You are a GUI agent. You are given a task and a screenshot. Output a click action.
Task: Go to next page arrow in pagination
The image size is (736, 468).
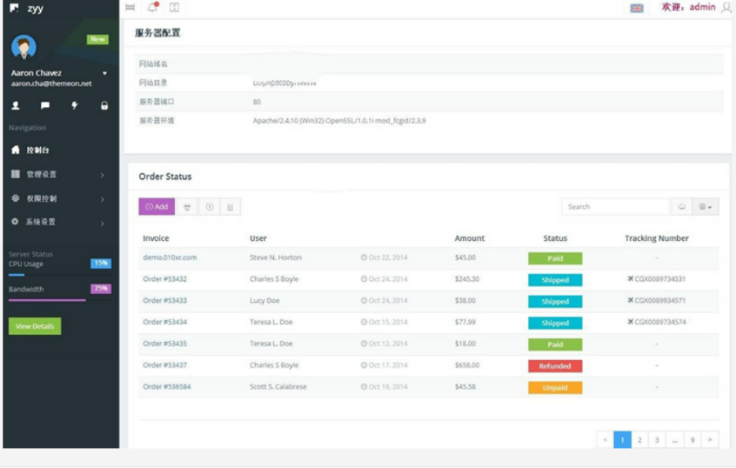[710, 440]
